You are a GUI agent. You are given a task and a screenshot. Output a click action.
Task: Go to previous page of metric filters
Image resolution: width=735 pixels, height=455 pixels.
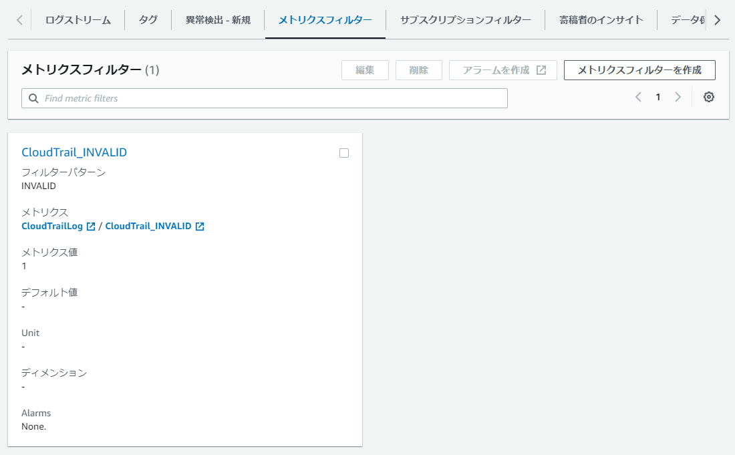click(638, 97)
